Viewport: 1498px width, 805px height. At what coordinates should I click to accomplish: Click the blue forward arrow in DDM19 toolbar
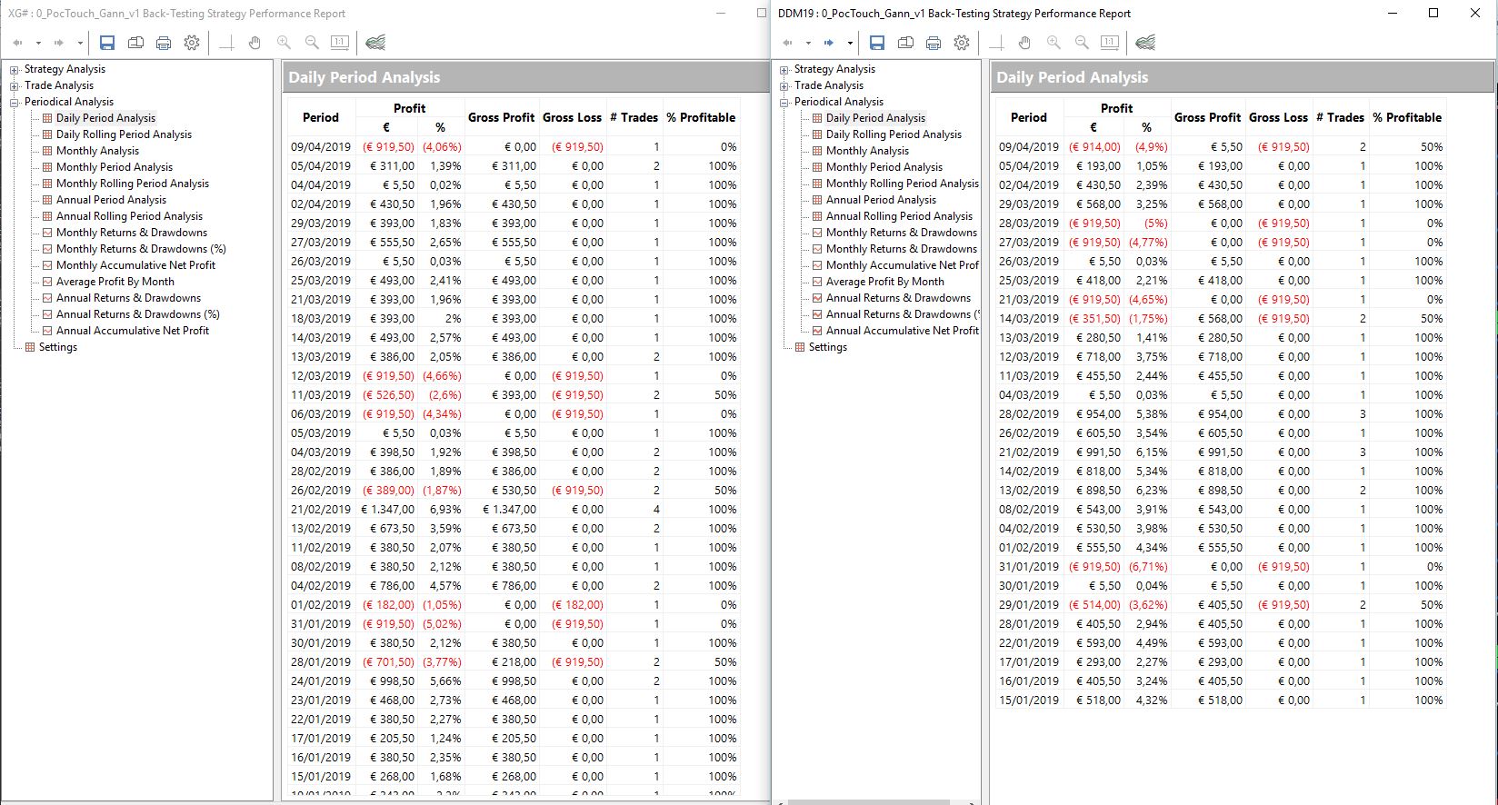(828, 43)
